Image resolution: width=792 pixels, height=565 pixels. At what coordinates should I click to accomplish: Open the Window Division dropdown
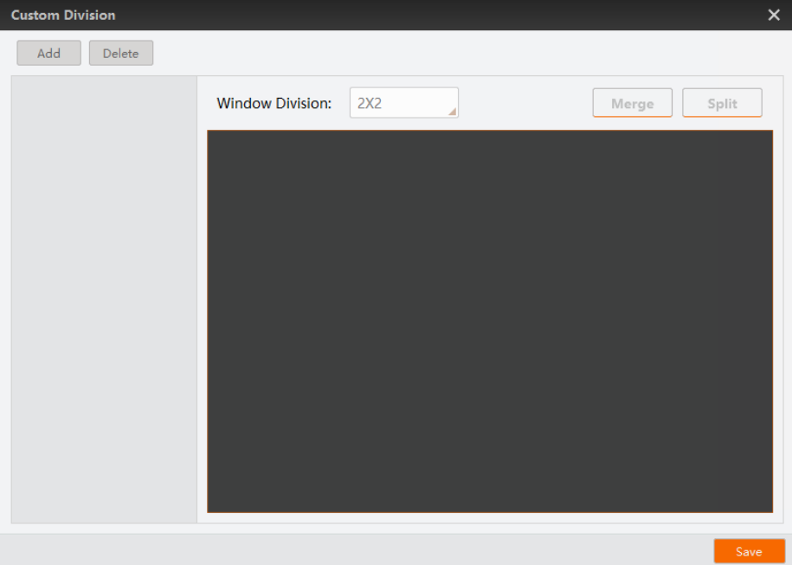(404, 103)
